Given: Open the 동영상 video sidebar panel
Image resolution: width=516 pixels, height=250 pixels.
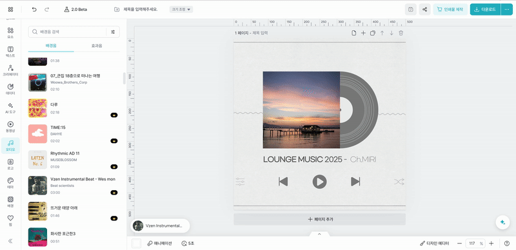Looking at the screenshot, I should pos(10,127).
